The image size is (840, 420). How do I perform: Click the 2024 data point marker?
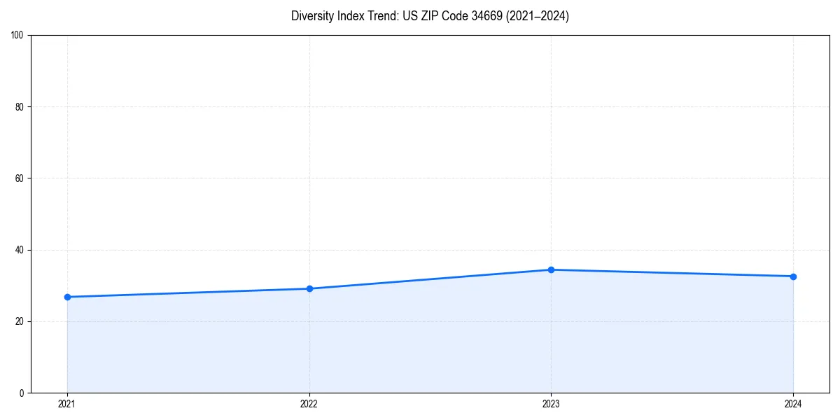pyautogui.click(x=793, y=276)
